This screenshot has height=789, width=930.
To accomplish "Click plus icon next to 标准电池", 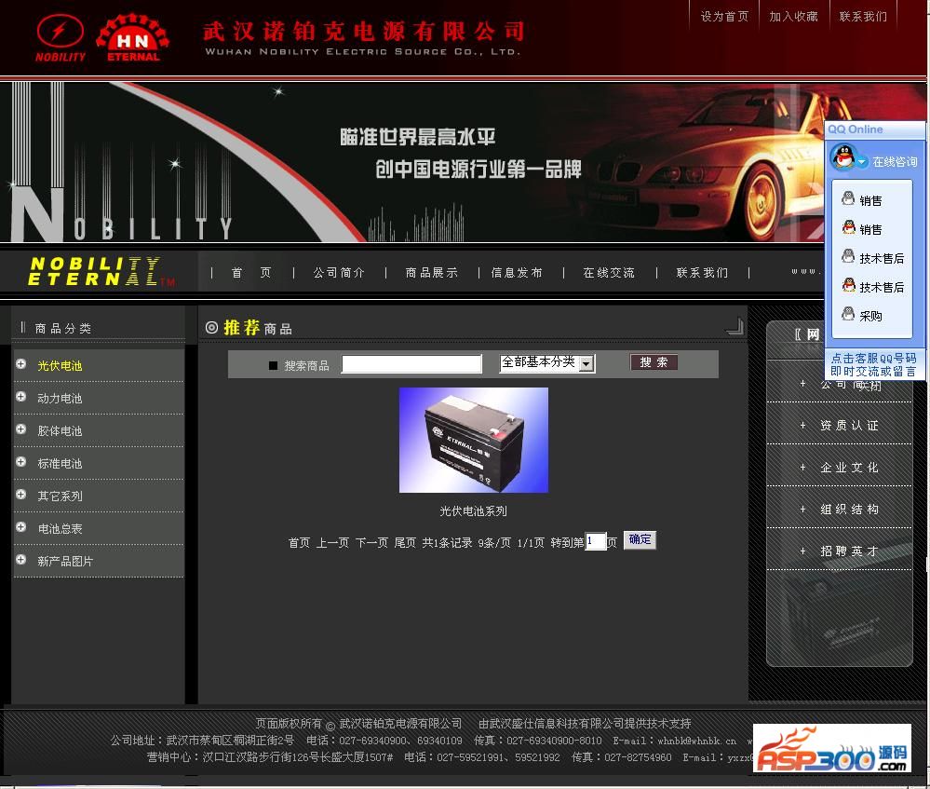I will tap(21, 462).
